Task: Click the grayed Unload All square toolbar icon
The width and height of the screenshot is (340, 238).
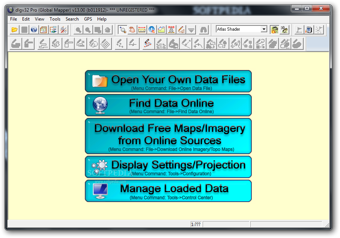Action: click(x=24, y=30)
